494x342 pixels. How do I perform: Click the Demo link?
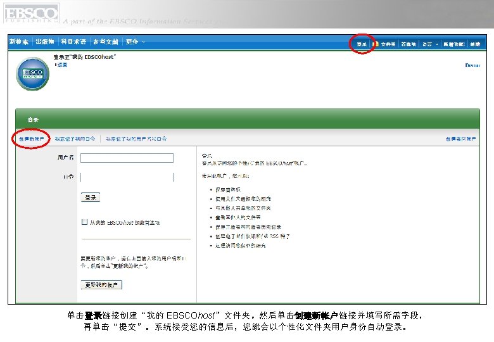coord(472,65)
